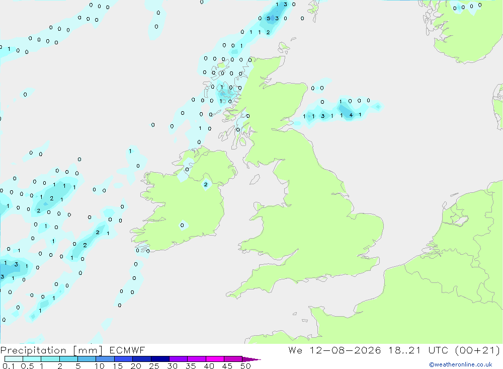Click the '10' legend scale label
The height and width of the screenshot is (369, 503).
[x=100, y=366]
